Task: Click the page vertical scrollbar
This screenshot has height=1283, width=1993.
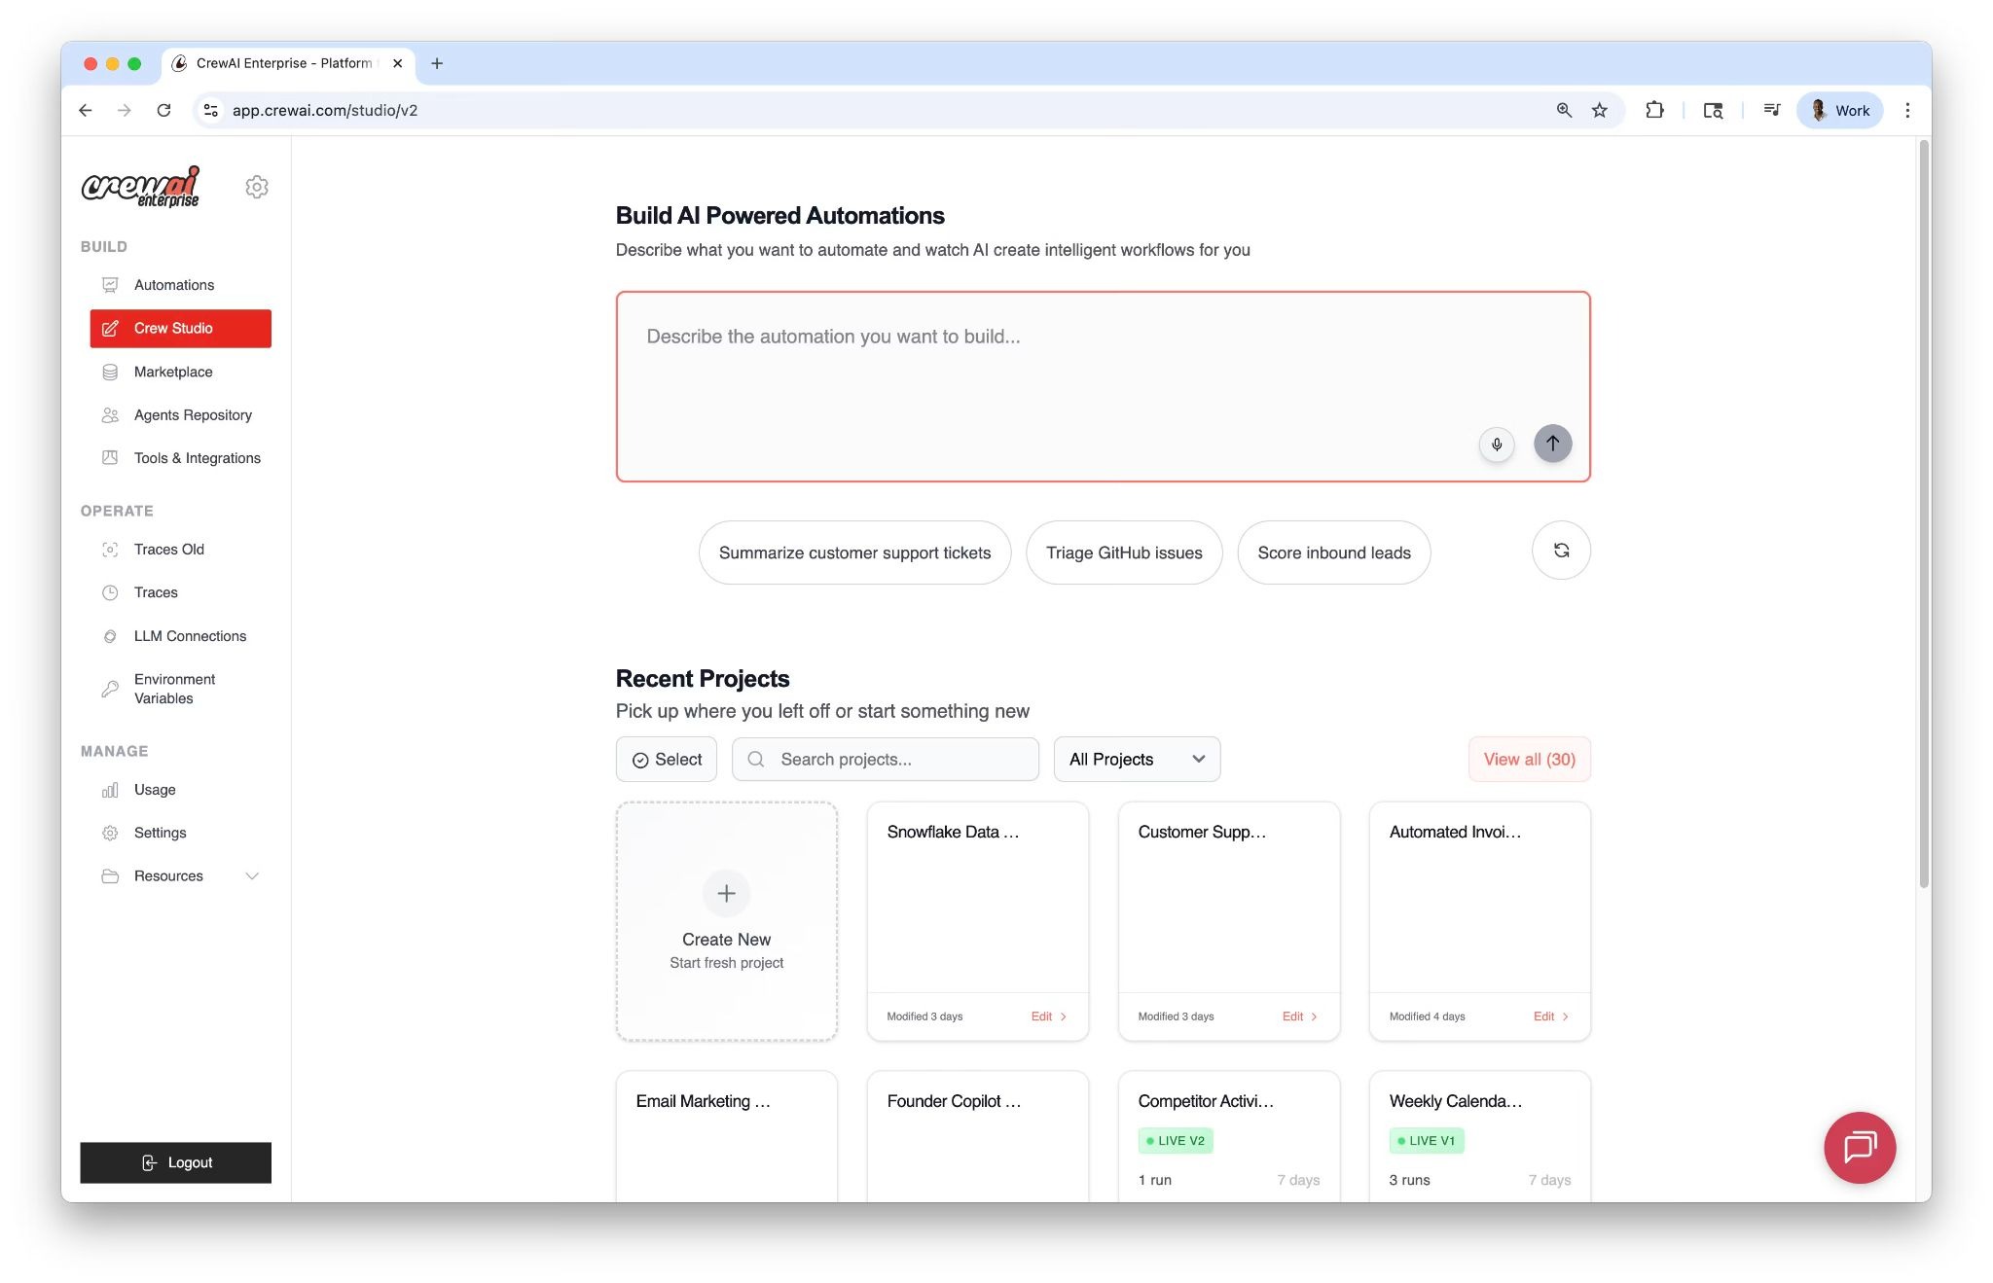Action: [x=1923, y=516]
